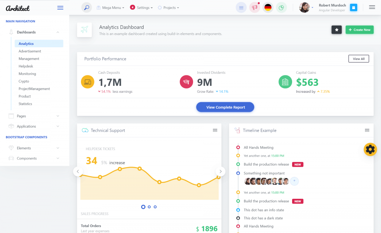Click the plus button in the timeline avatar group
This screenshot has width=381, height=233.
point(294,181)
